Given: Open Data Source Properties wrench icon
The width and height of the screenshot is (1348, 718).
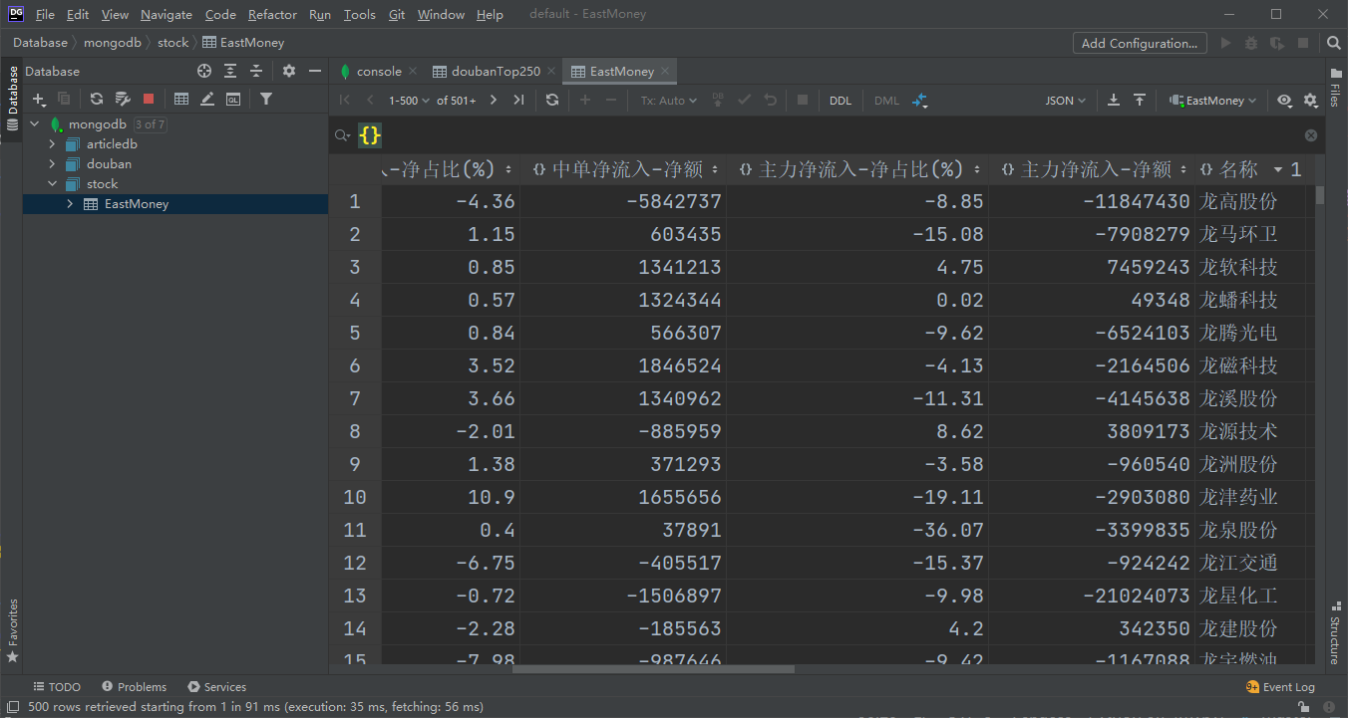Looking at the screenshot, I should (x=123, y=99).
